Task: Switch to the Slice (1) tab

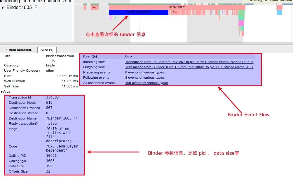Action: pos(47,50)
